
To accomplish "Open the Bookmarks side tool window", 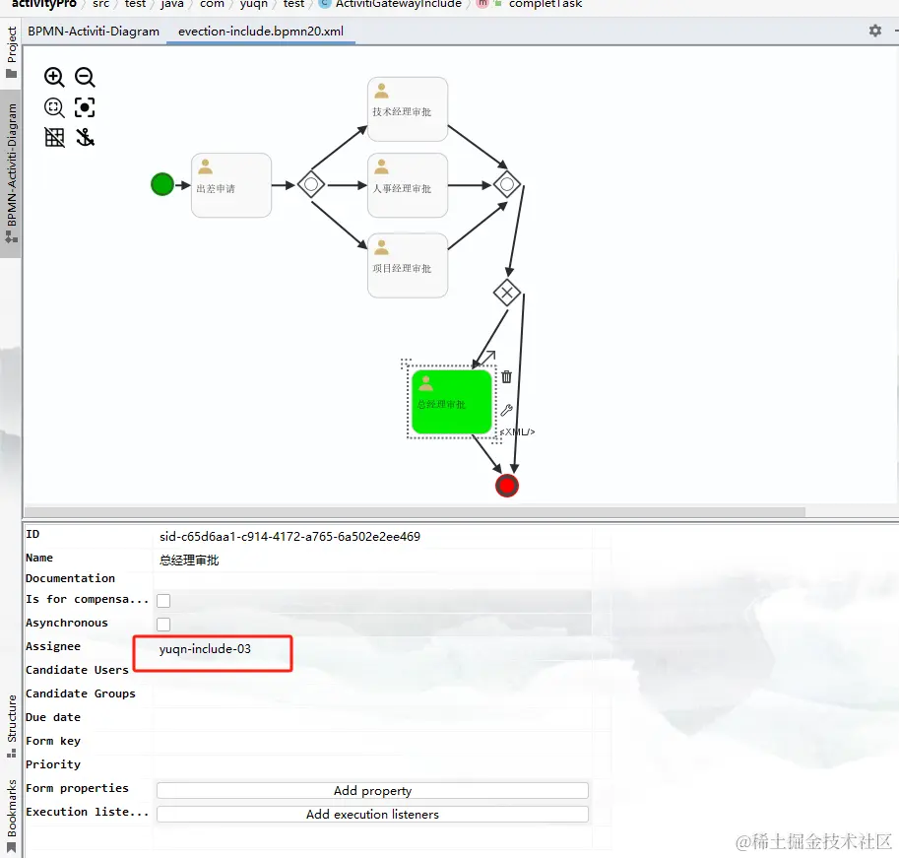I will (11, 816).
